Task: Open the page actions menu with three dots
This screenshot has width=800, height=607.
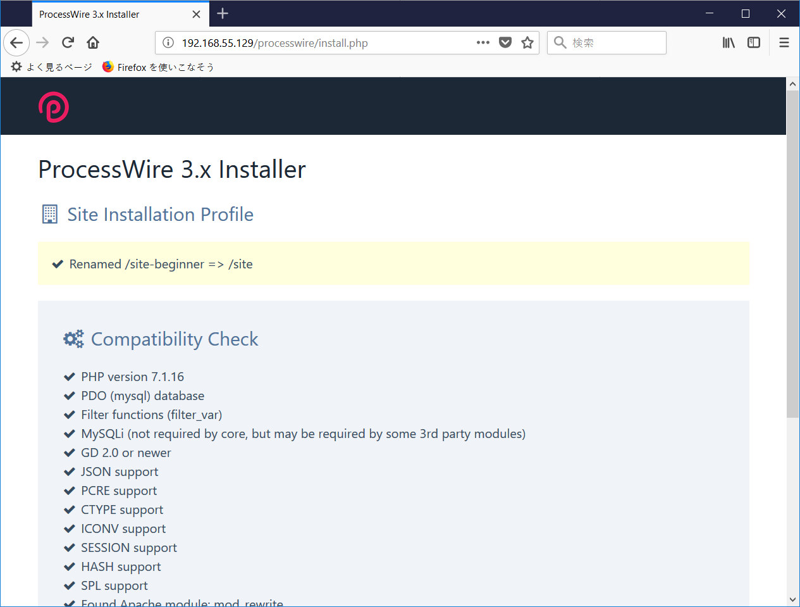Action: tap(483, 42)
